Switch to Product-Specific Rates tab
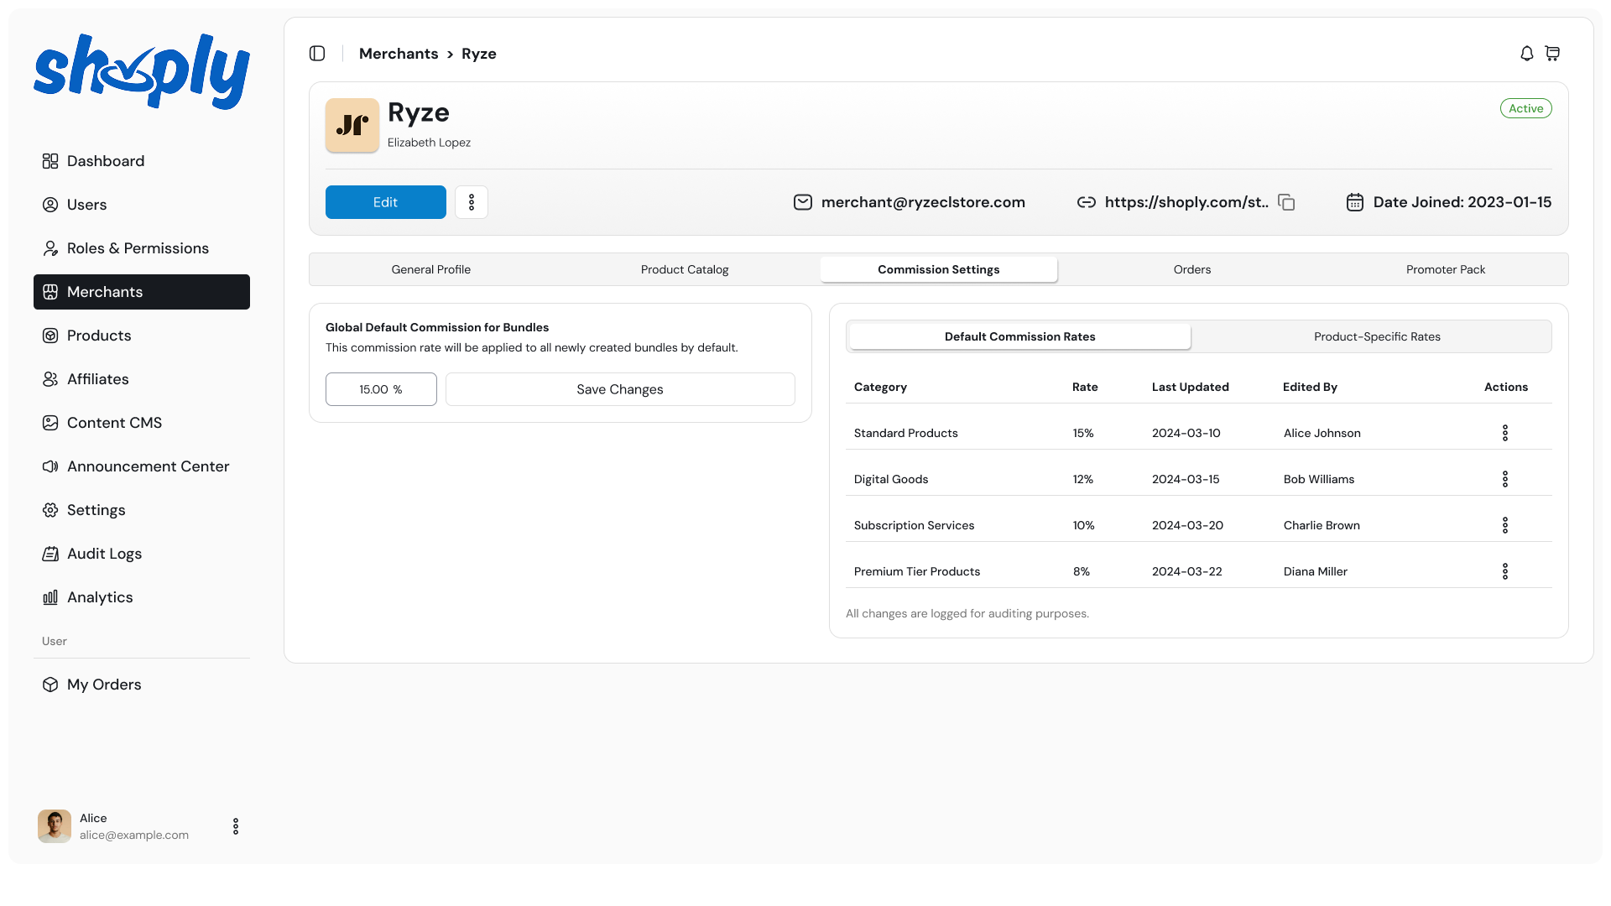 pyautogui.click(x=1377, y=336)
